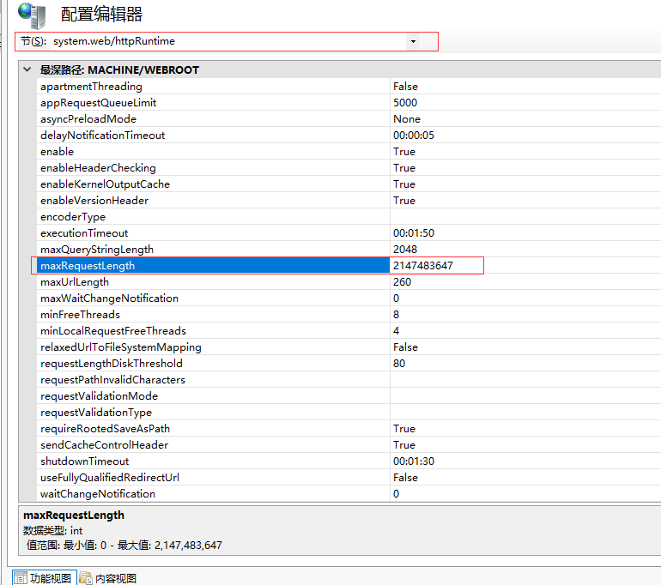
Task: Click the appRequestQueueLimit value 5000
Action: (405, 103)
